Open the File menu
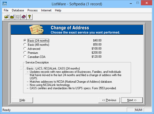This screenshot has height=114, width=154. (x=6, y=10)
